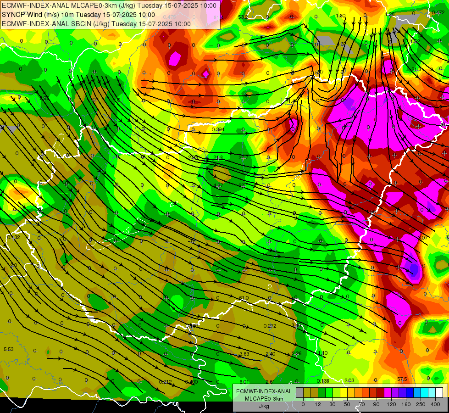Click the map value '57.5'
This screenshot has width=449, height=413.
pyautogui.click(x=402, y=379)
